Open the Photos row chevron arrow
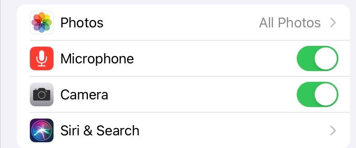The height and width of the screenshot is (148, 356). [x=333, y=23]
